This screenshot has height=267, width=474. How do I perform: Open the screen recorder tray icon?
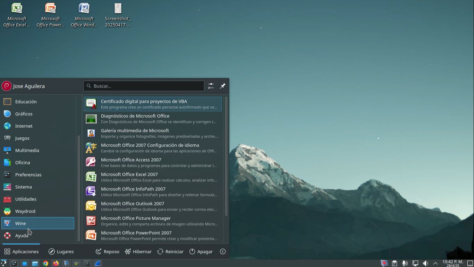[x=384, y=263]
